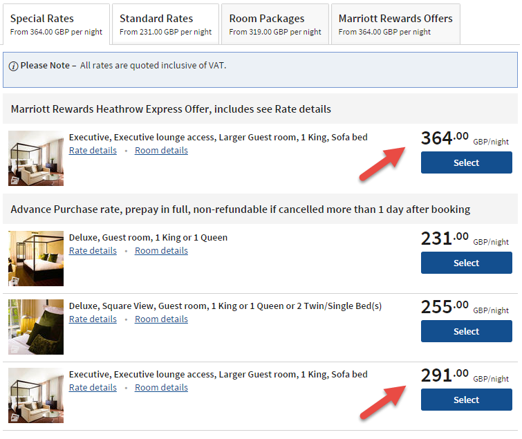Screen dimensions: 522x439
Task: Open the Marriott Rewards Offers tab
Action: (x=396, y=24)
